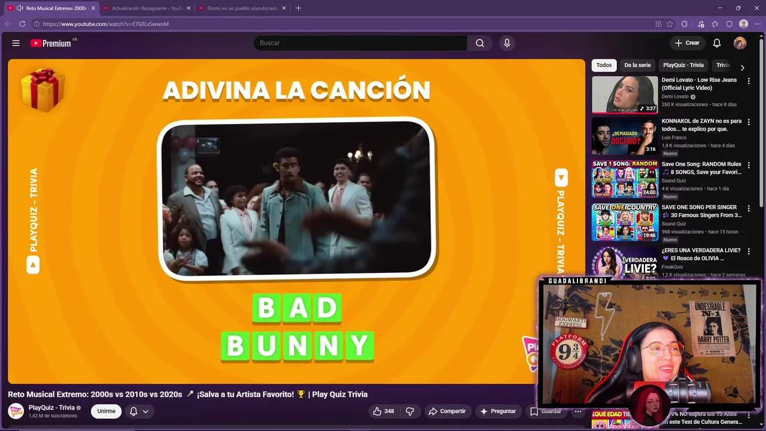Focus the Buscar search field
Screen dimensions: 766x431
[360, 43]
